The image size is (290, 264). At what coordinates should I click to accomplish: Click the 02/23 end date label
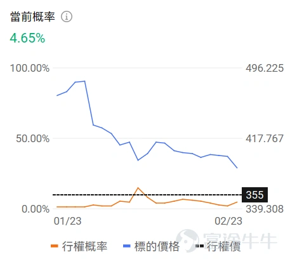point(228,221)
